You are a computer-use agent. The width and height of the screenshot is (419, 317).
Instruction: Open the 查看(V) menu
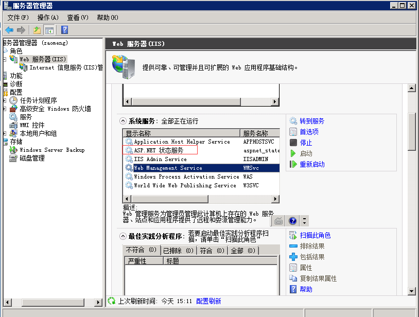[x=78, y=17]
